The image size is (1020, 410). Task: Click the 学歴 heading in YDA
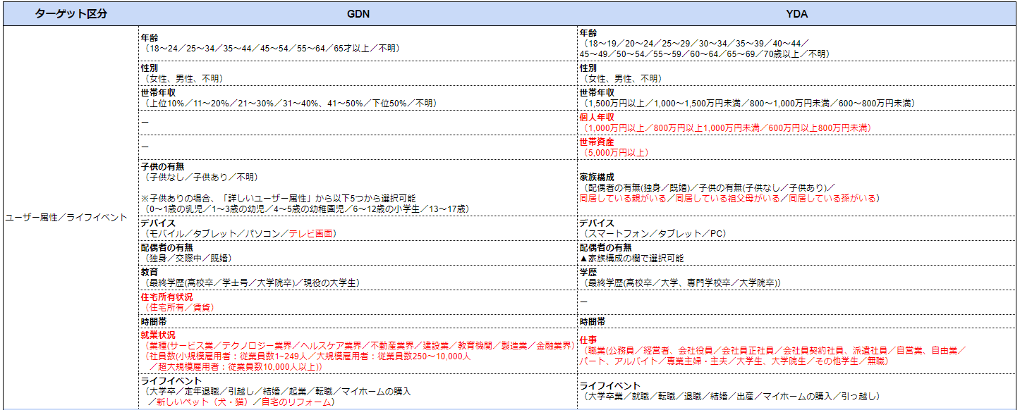[x=588, y=272]
